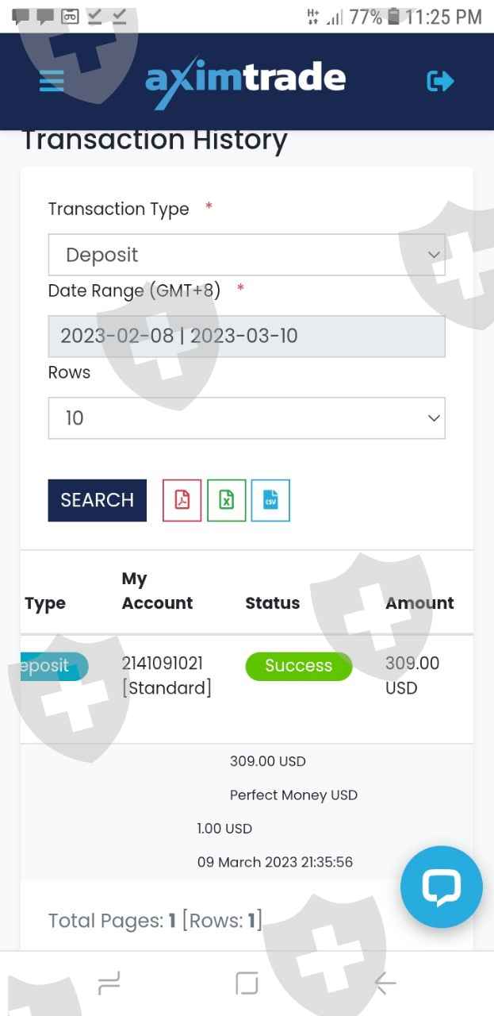Tap the Android home navigation icon

click(247, 984)
